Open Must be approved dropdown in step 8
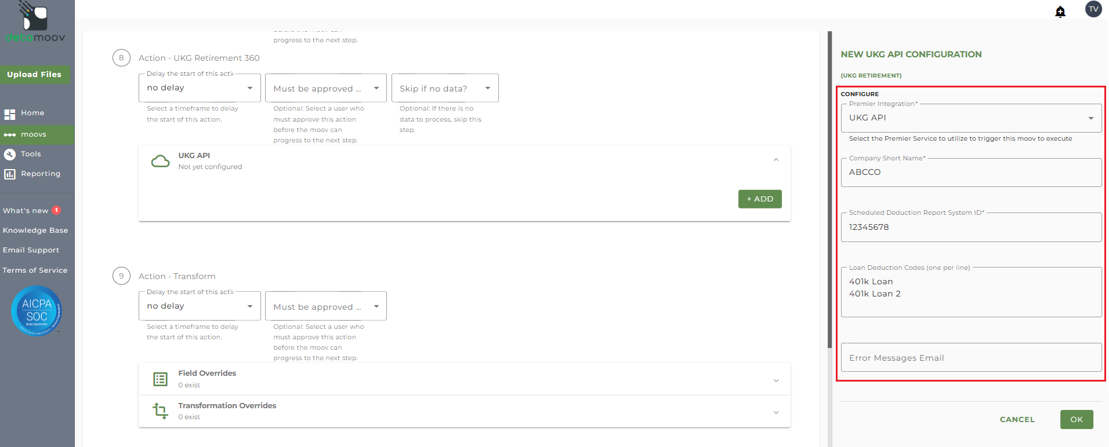Screen dimensions: 1109x447 [326, 88]
